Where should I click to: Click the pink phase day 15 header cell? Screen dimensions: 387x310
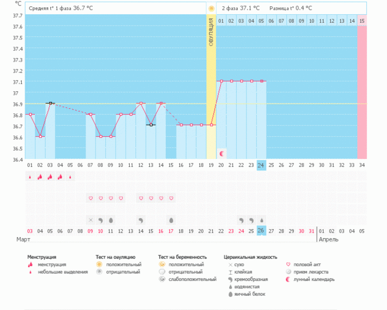pos(362,21)
